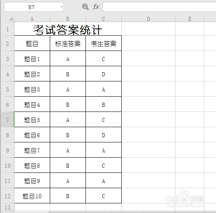Select row 11 header

point(8,181)
